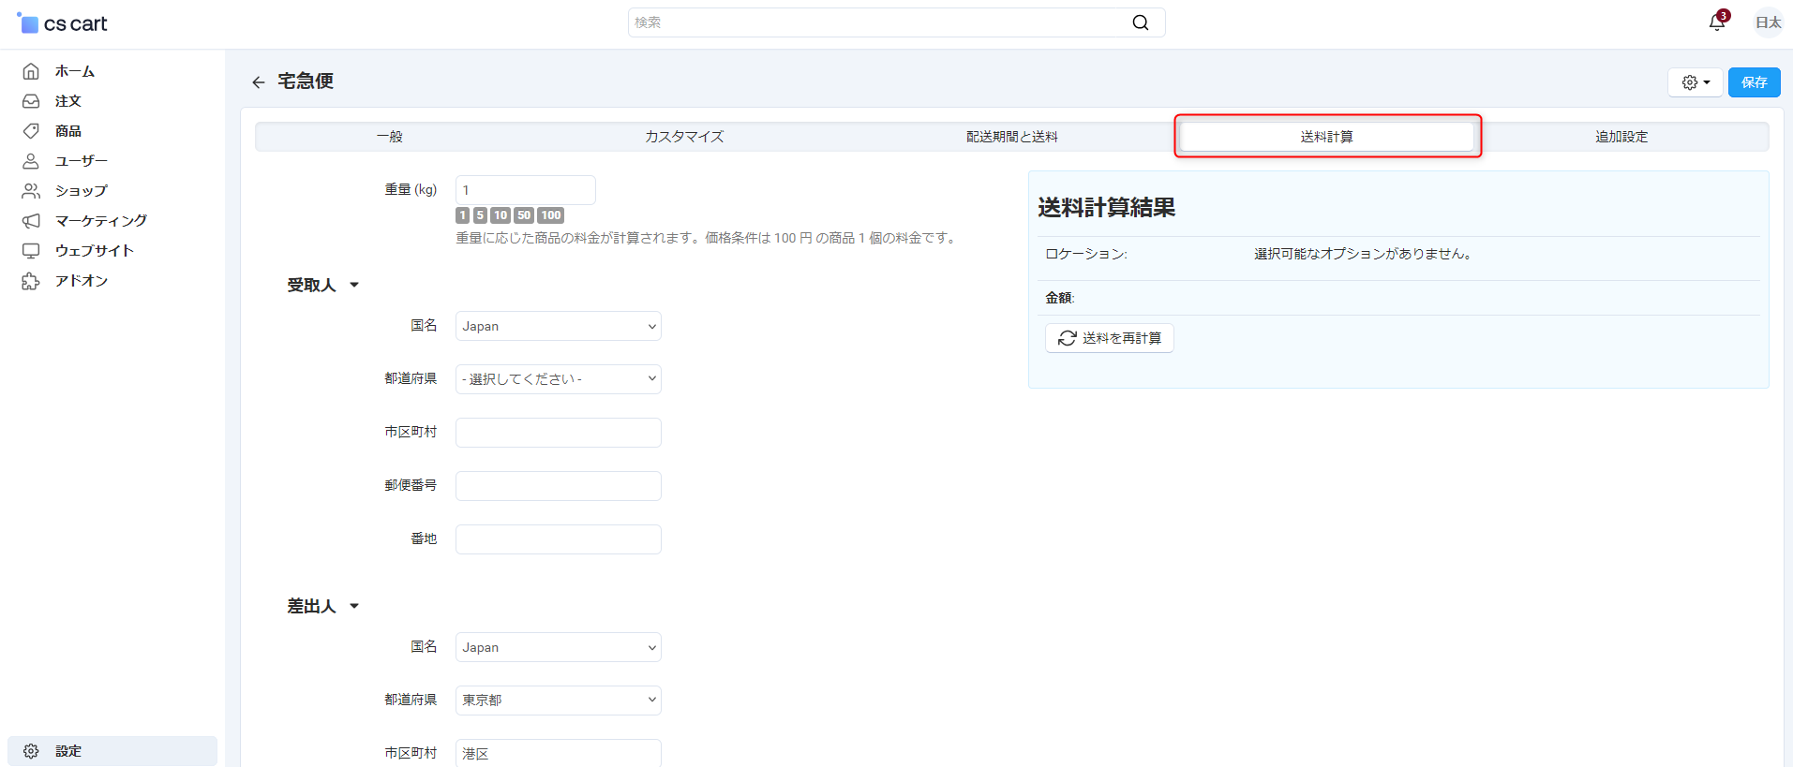Viewport: 1793px width, 767px height.
Task: Go back using the arrow beside 宅急便
Action: point(259,82)
